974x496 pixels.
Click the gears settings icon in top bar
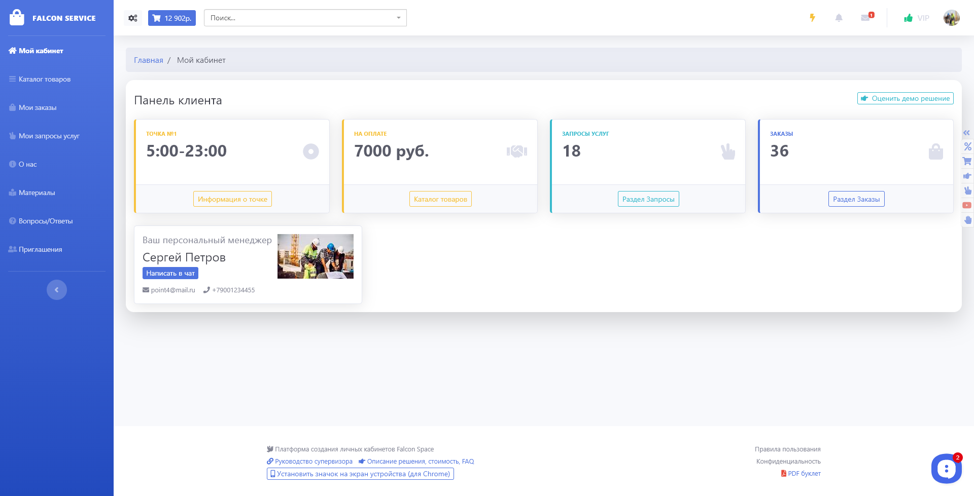pos(133,18)
